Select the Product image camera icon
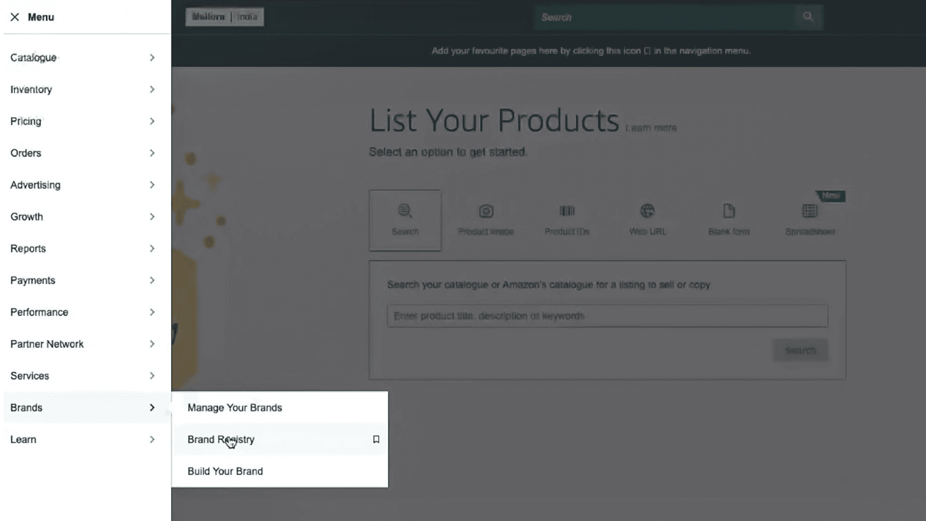This screenshot has width=926, height=521. point(486,211)
